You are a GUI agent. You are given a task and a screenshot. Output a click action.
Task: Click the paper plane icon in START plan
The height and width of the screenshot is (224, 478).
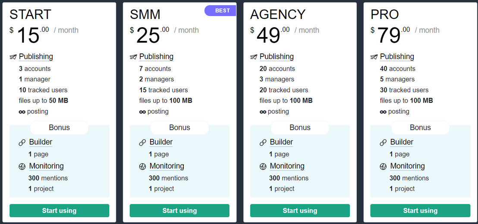pos(13,57)
